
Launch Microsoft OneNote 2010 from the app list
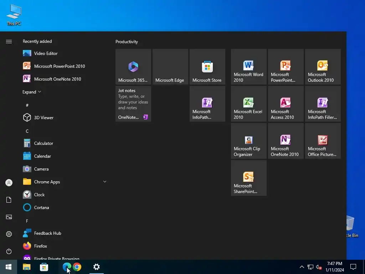pos(64,79)
